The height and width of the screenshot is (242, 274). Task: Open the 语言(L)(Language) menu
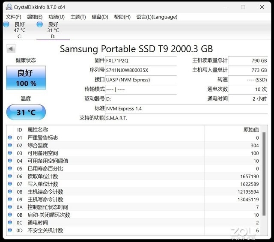click(156, 17)
